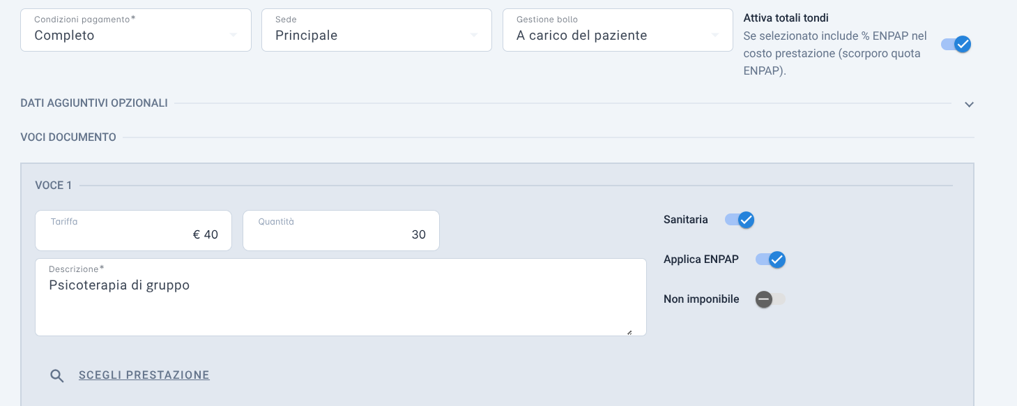
Task: Open the Sede dropdown showing Principale
Action: click(x=377, y=30)
